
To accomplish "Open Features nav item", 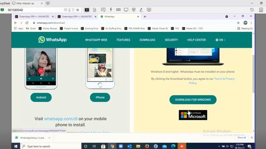I will [123, 40].
